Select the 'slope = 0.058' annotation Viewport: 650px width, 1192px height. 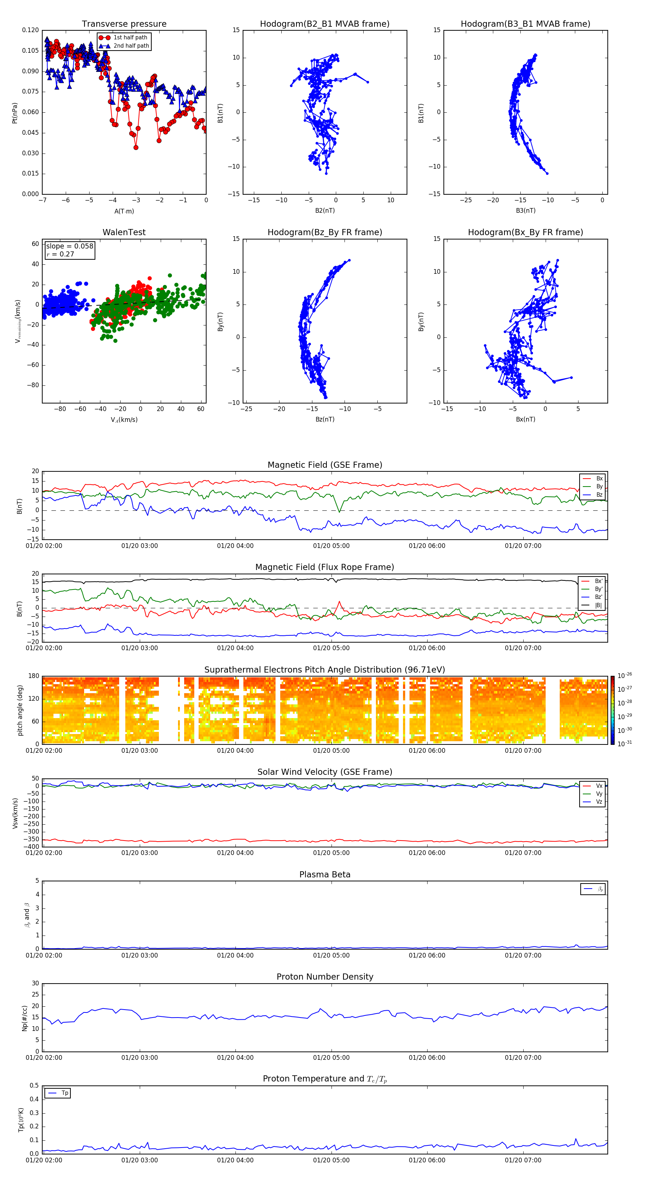pyautogui.click(x=69, y=246)
